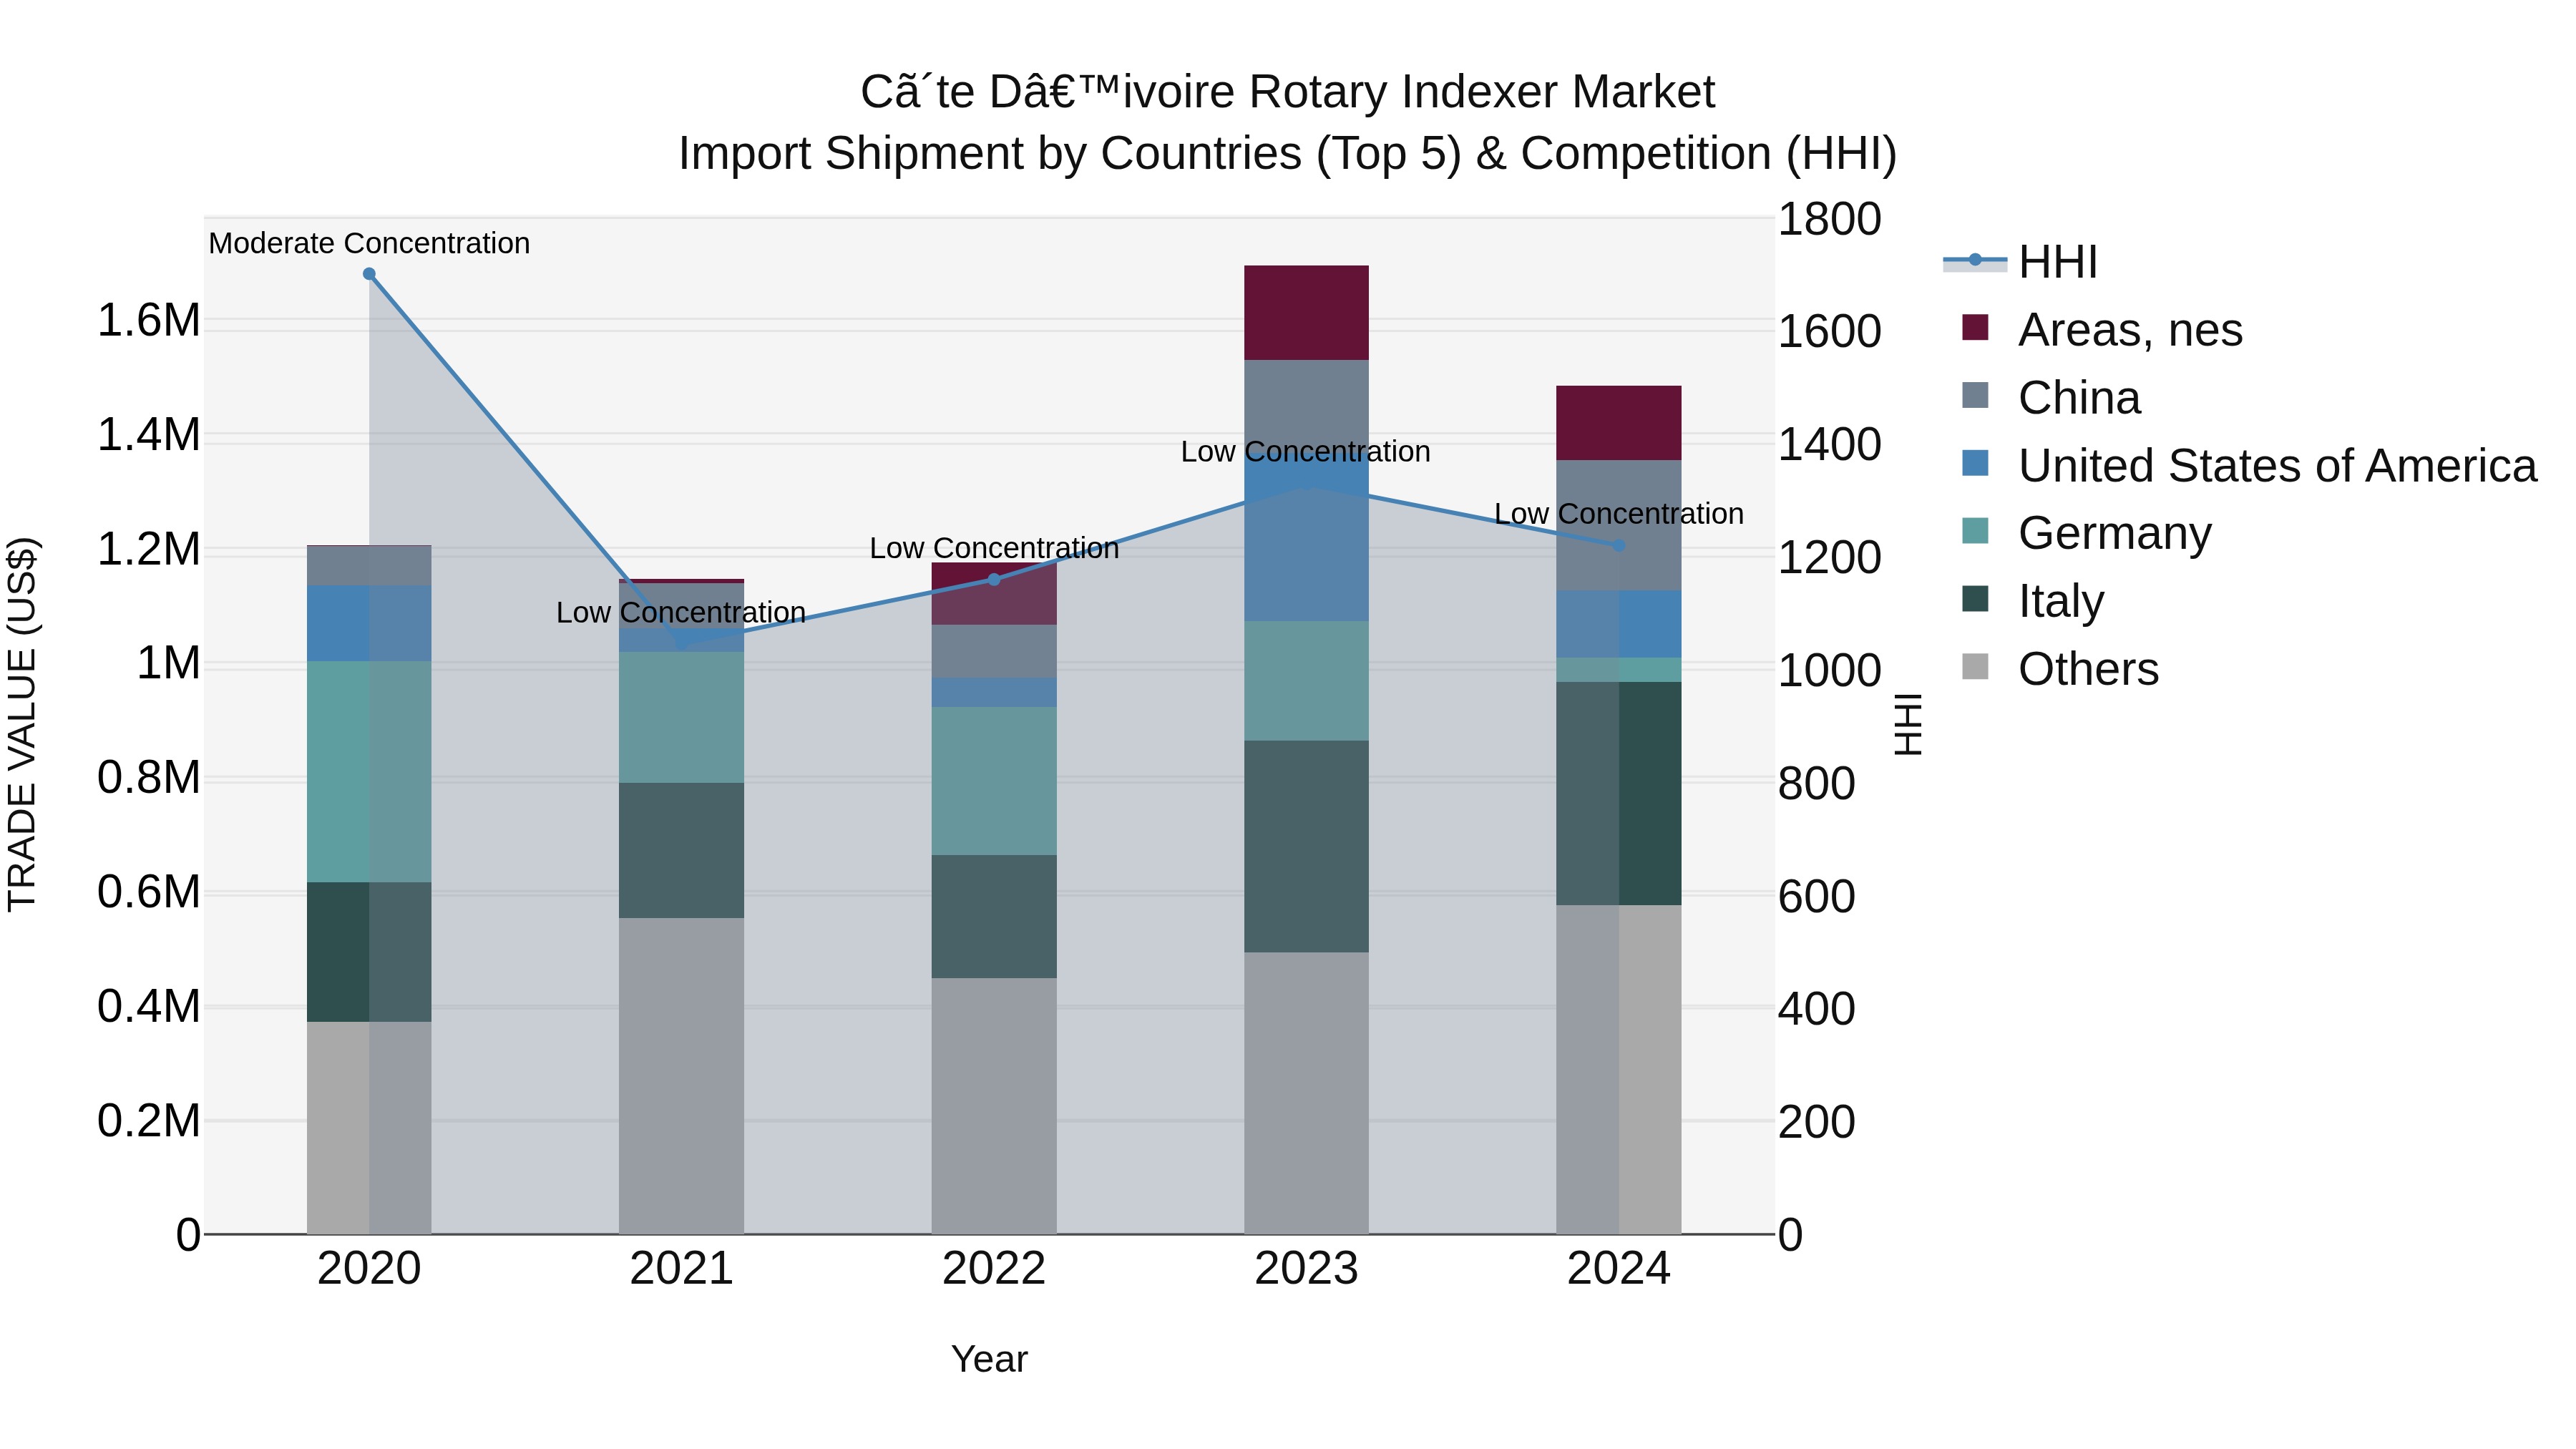2576x1449 pixels.
Task: Toggle China series in legend
Action: 2051,397
